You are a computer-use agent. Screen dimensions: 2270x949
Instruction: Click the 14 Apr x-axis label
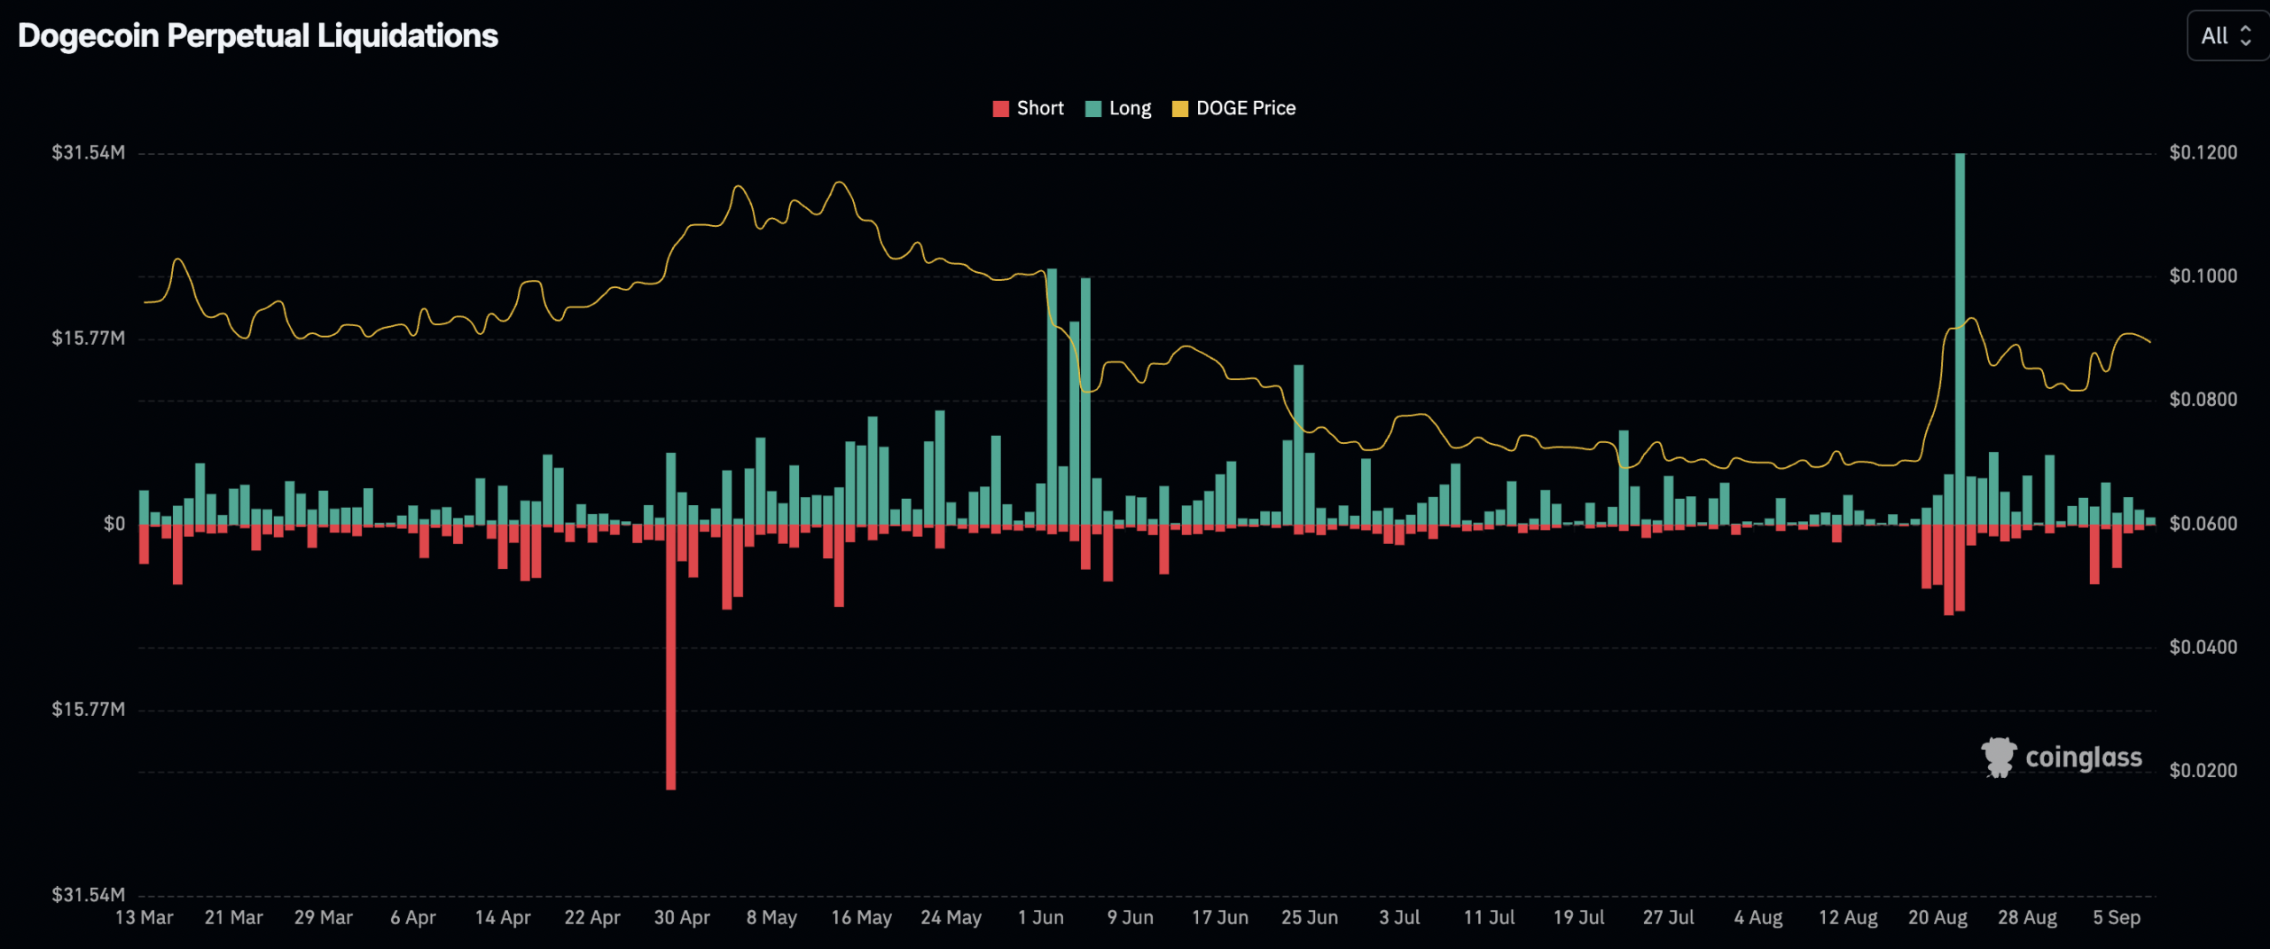coord(503,917)
